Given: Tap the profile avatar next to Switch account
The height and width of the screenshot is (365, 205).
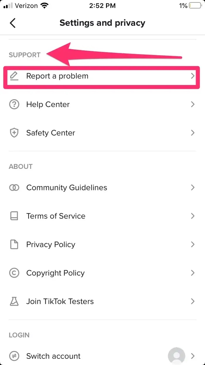Looking at the screenshot, I should [x=176, y=356].
